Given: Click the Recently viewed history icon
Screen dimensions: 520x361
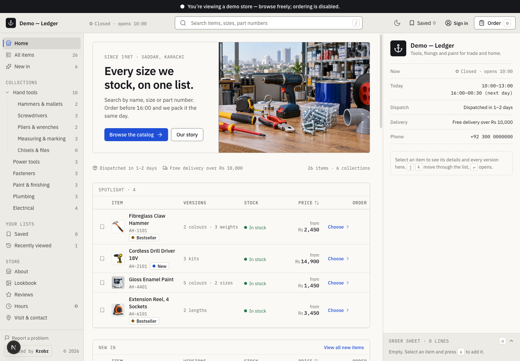Looking at the screenshot, I should tap(9, 245).
